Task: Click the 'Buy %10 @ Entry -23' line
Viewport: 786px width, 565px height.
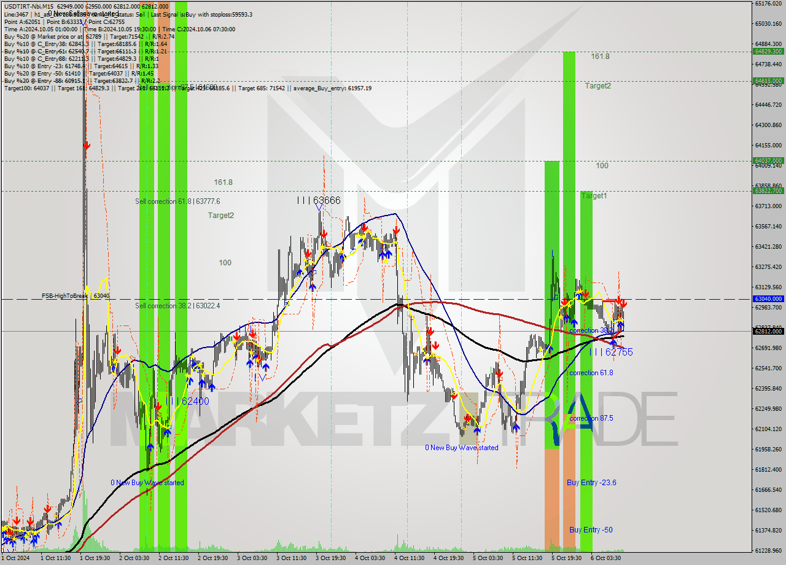Action: (x=81, y=66)
